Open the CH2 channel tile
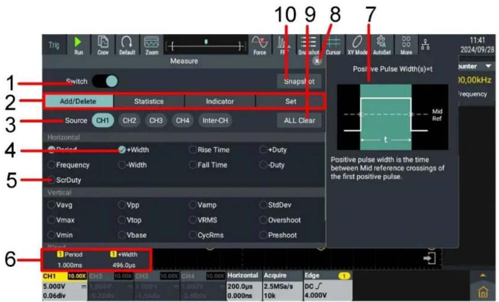The image size is (499, 302). tap(111, 286)
